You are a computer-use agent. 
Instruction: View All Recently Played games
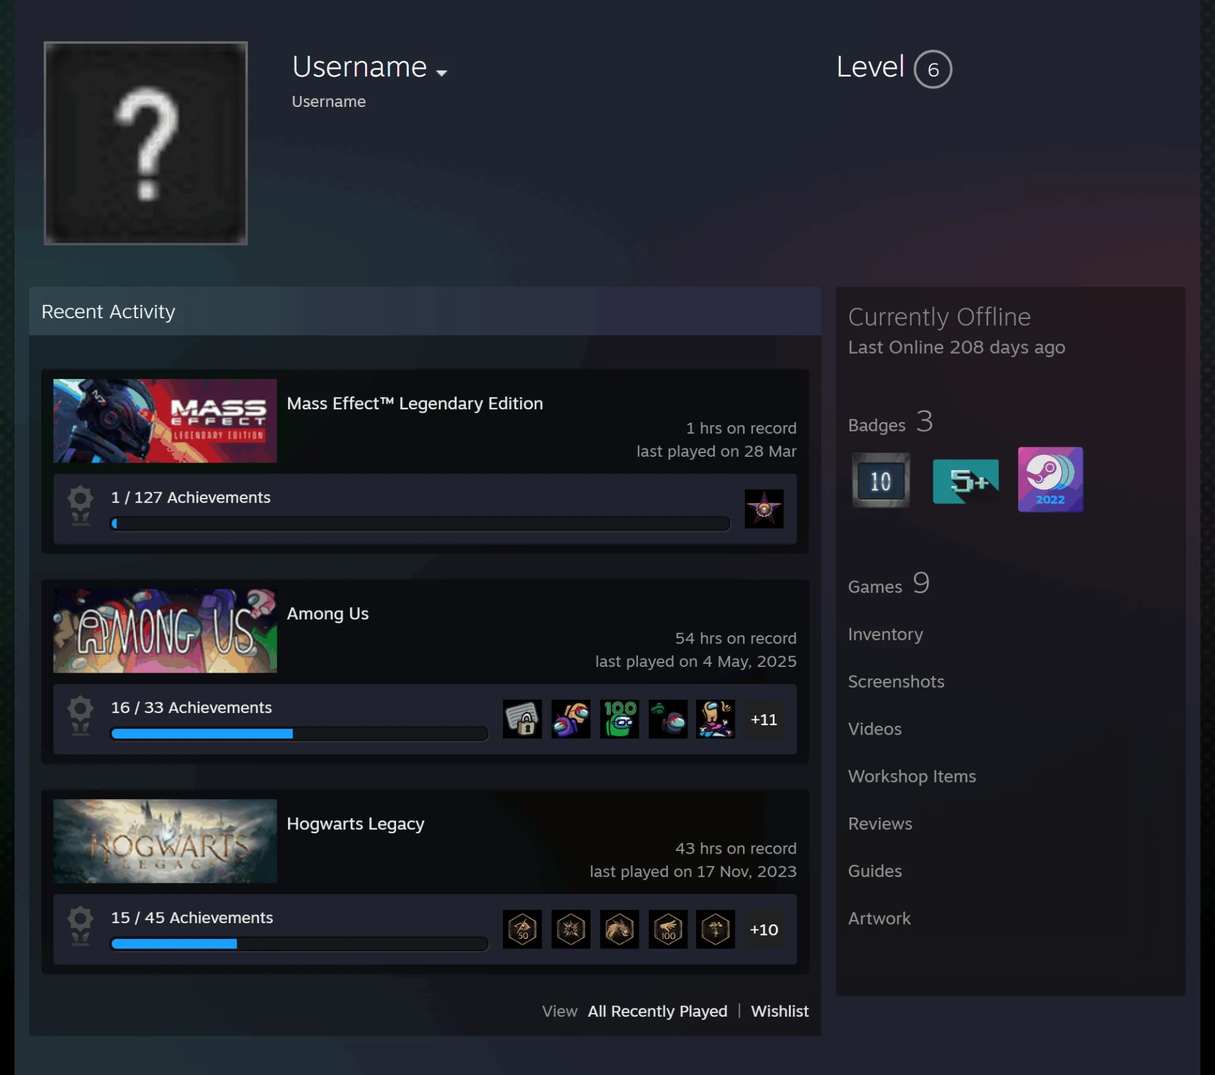[657, 1011]
